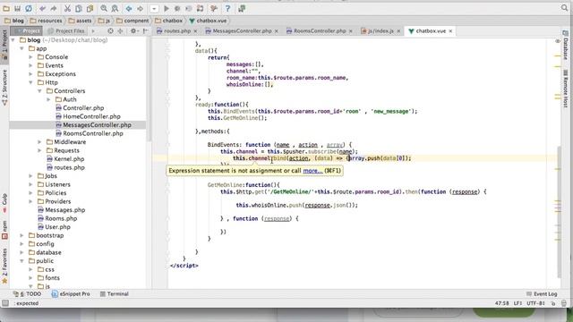Select RoomsController.php in project tree
The width and height of the screenshot is (573, 322).
(x=90, y=133)
